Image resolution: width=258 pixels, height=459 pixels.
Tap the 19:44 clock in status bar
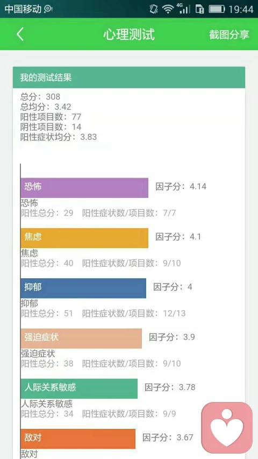241,9
